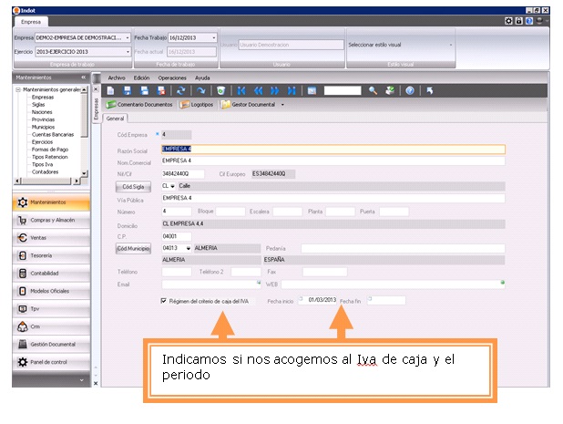Open the Logotipos tool
The width and height of the screenshot is (563, 424).
(x=198, y=105)
